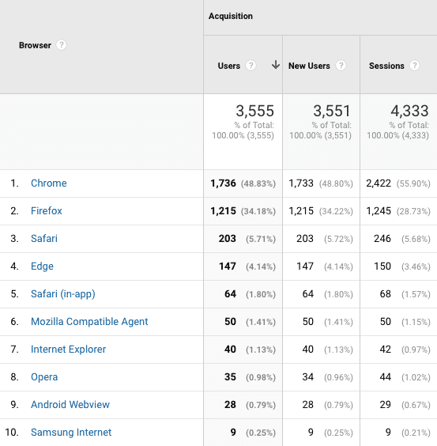Open the Safari browser link in row 3
The width and height of the screenshot is (437, 446).
(44, 238)
